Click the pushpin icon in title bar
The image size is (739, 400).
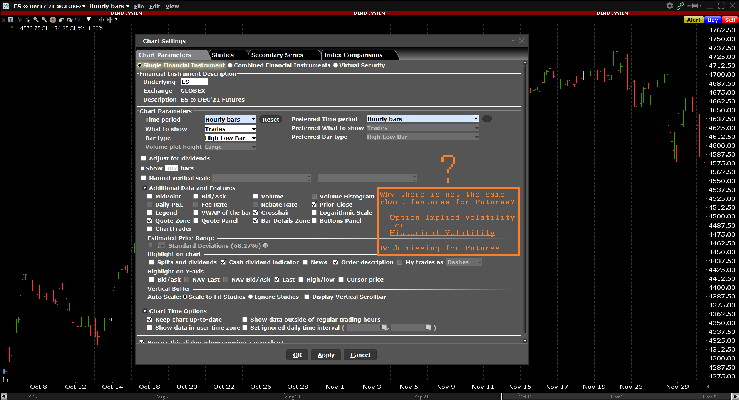(x=693, y=6)
